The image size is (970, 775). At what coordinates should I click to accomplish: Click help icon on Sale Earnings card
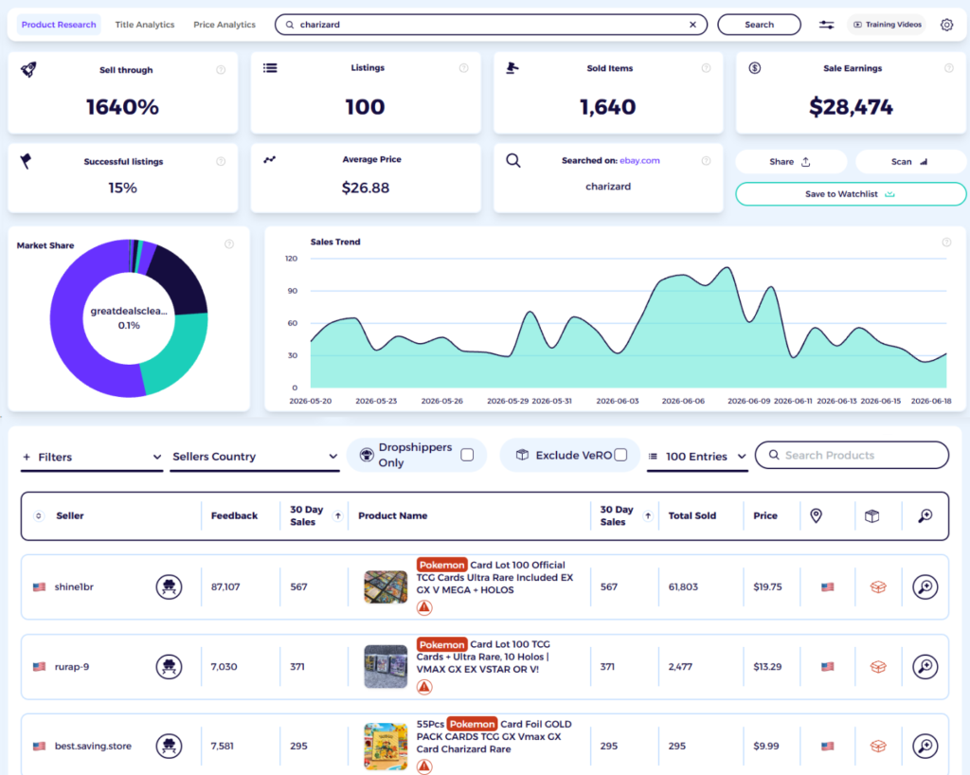pos(949,68)
